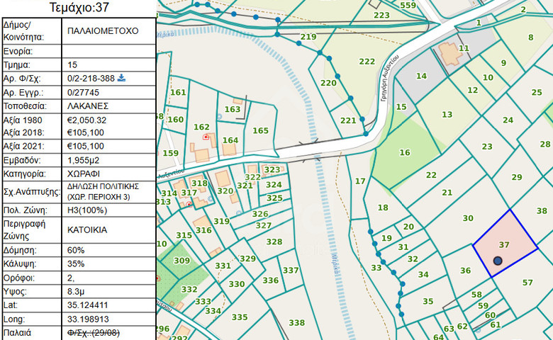Viewport: 553px width, 340px height.
Task: Click the dark blue marker in parcel 37
Action: pos(498,261)
